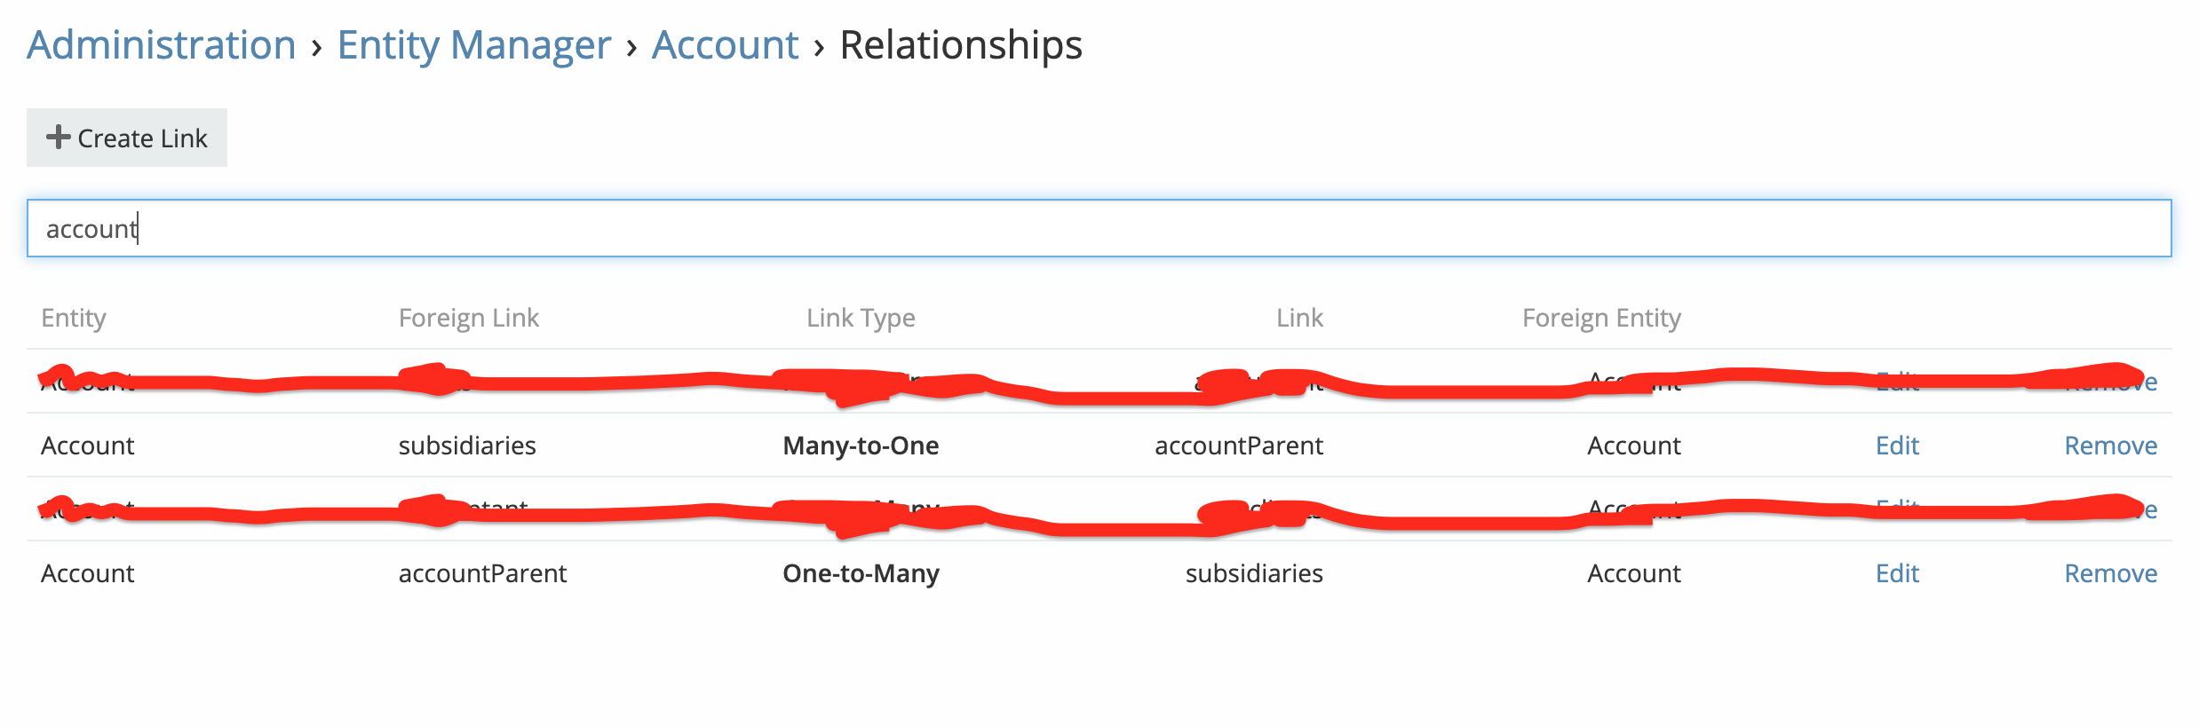Click the subsidiaries link name in last row
The image size is (2199, 726).
tap(1254, 573)
